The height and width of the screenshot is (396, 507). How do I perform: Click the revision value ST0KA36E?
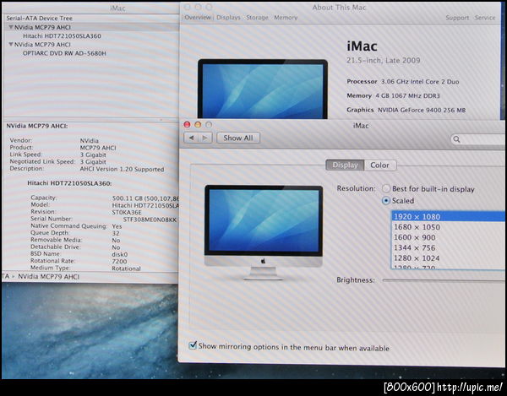click(x=127, y=213)
